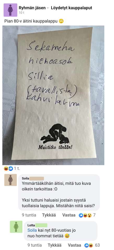The height and width of the screenshot is (250, 114).
Task: Click the 9 tuntia timestamp on Soila's comment
Action: point(29,215)
